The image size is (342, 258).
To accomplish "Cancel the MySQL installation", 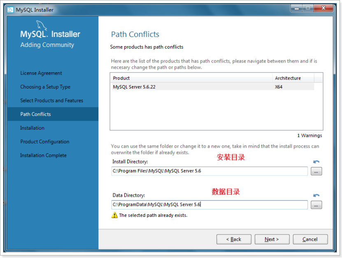I will tap(310, 239).
